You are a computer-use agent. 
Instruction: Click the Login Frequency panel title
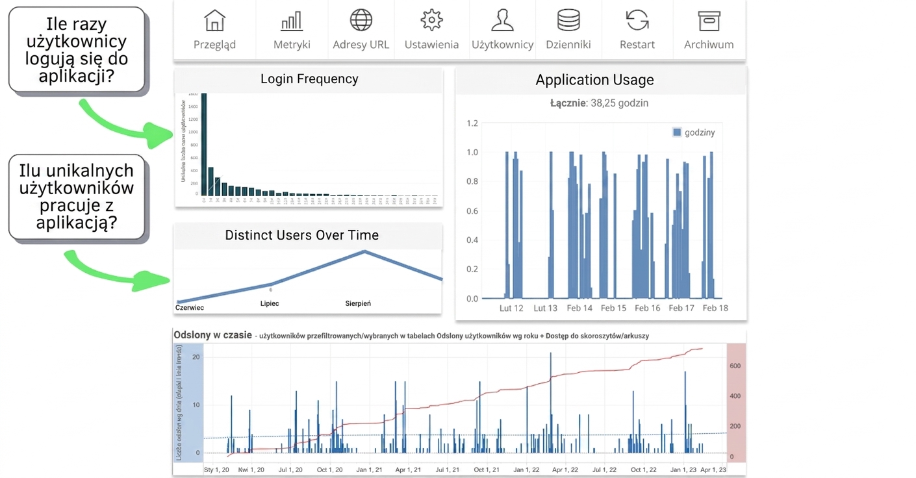coord(309,79)
